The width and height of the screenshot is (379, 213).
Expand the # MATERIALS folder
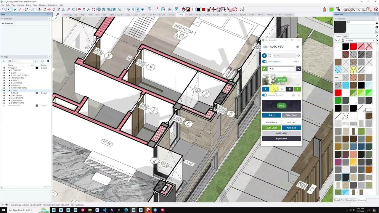pyautogui.click(x=9, y=83)
